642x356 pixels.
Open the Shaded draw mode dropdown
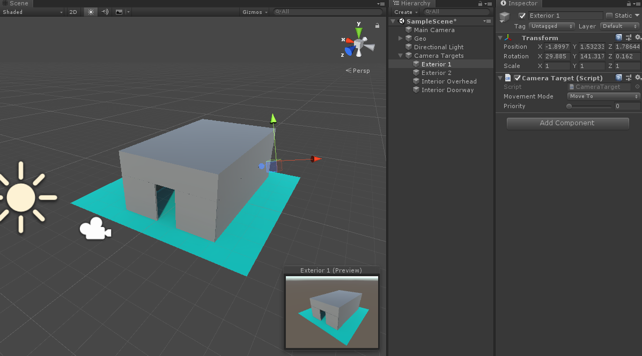32,12
